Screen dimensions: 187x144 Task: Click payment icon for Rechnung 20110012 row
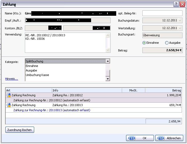point(9,95)
